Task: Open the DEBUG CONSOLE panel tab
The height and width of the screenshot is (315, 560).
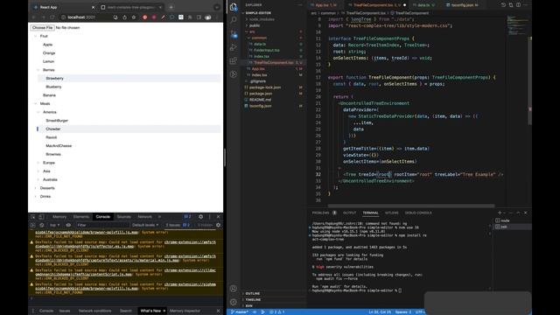Action: 418,213
